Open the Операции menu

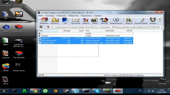point(61,16)
